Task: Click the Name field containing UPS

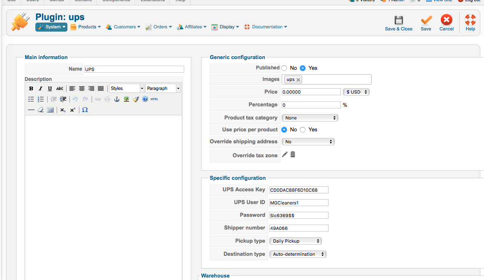Action: pos(134,69)
